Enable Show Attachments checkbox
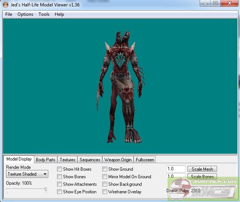This screenshot has height=202, width=240. [x=59, y=184]
